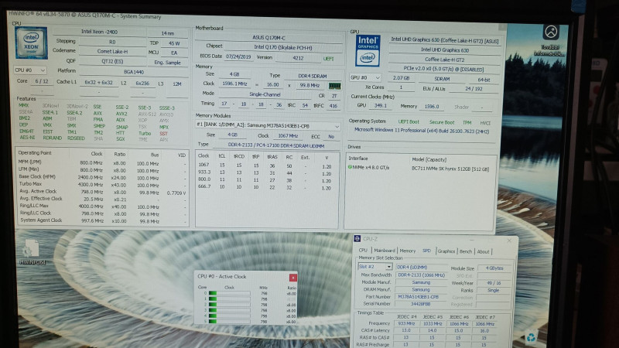Switch to the Mainboard tab in CPU-Z
This screenshot has width=619, height=348.
(x=384, y=251)
